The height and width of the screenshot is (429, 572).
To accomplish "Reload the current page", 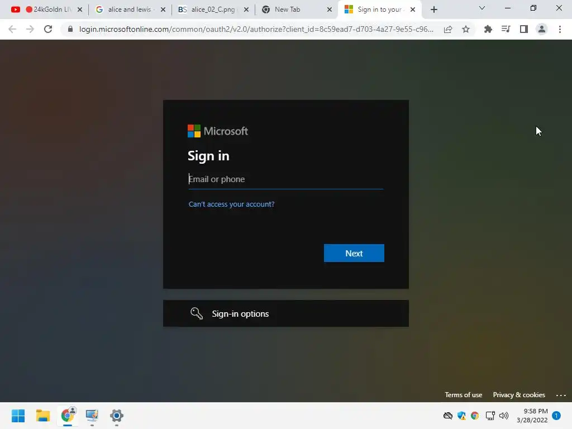I will (48, 29).
